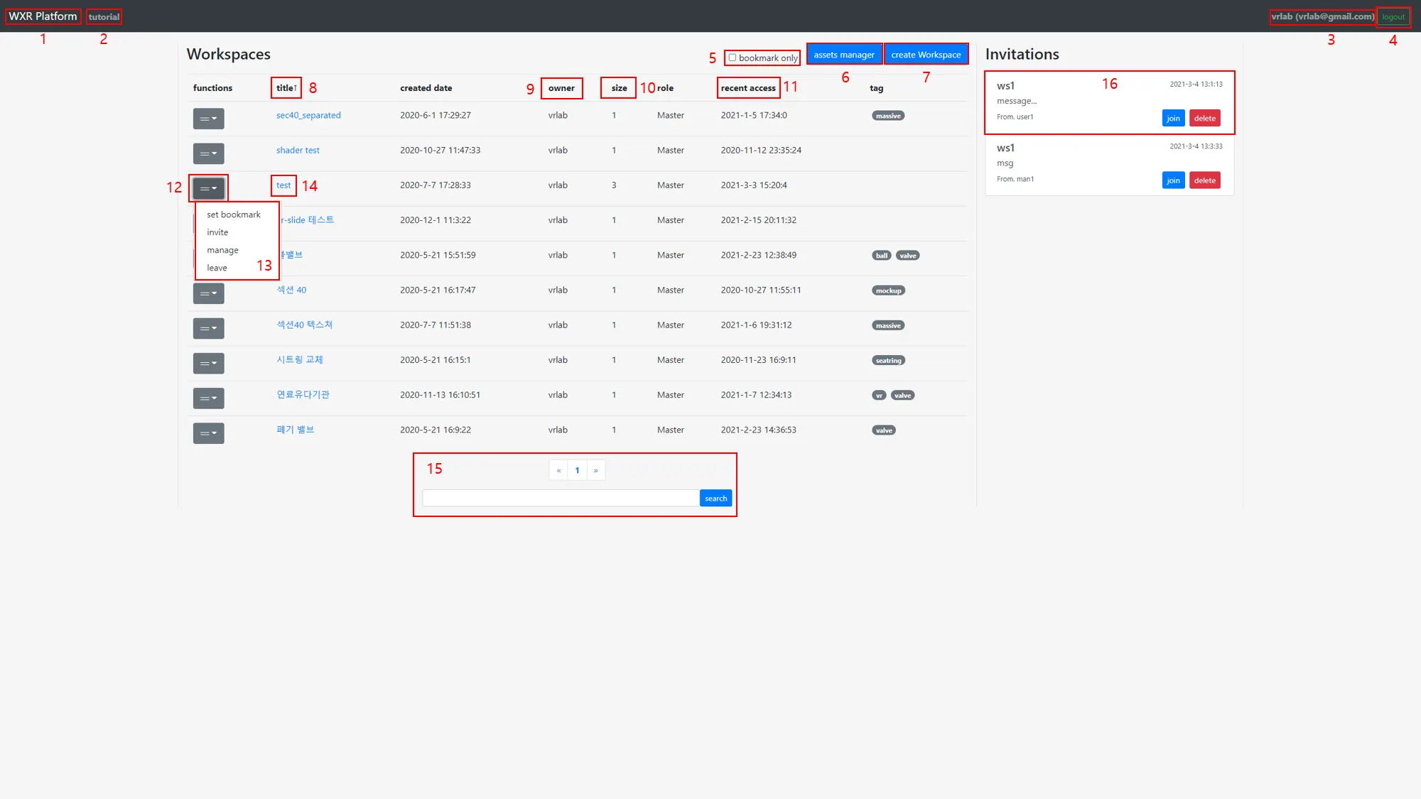Screen dimensions: 1421x799
Task: Toggle the bookmark only checkbox
Action: coord(733,58)
